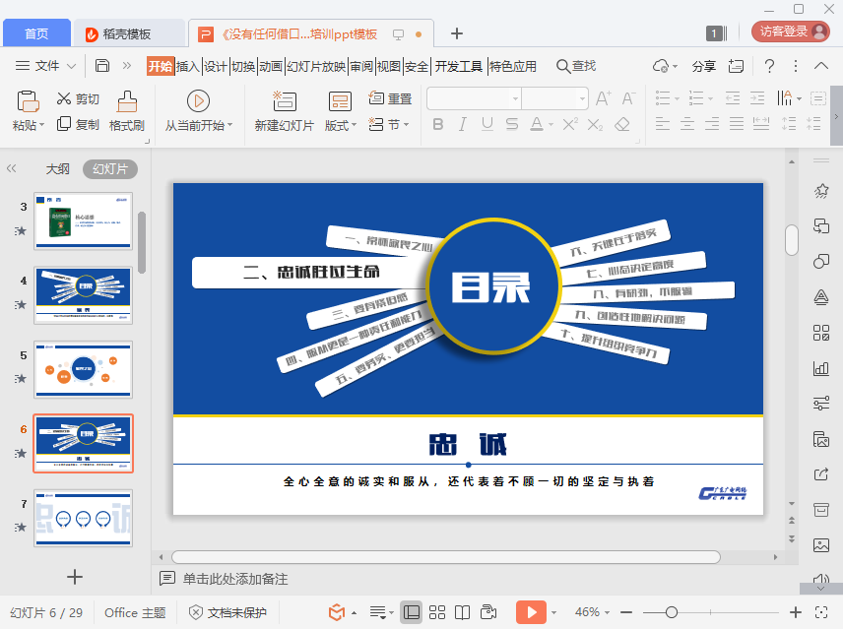Toggle Strikethrough formatting
Viewport: 843px width, 629px height.
coord(512,125)
